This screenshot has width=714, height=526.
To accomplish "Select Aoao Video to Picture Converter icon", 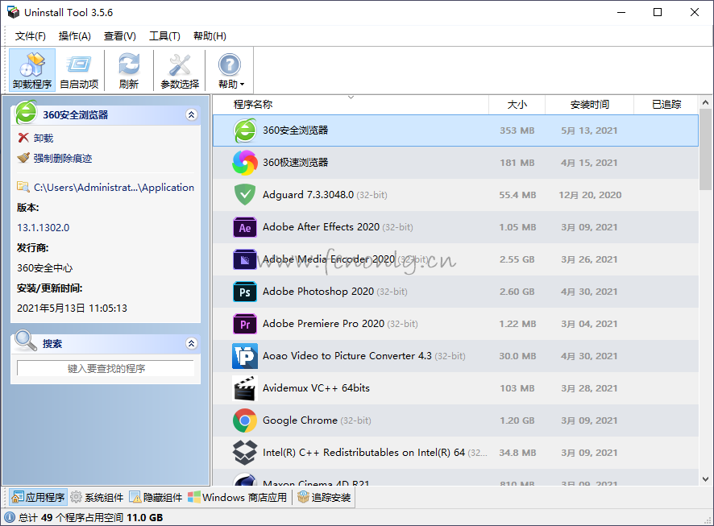I will [245, 356].
